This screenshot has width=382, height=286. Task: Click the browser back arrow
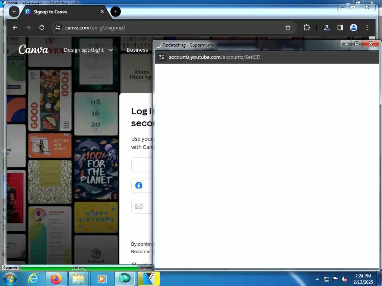tap(15, 28)
